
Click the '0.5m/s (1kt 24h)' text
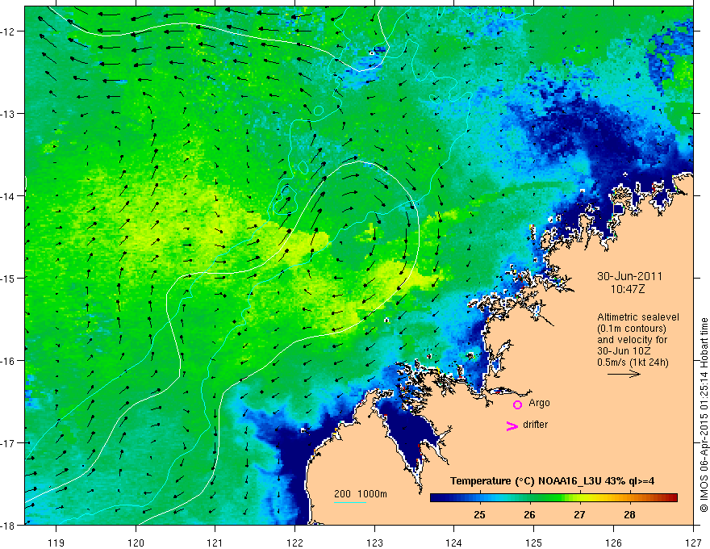(633, 363)
